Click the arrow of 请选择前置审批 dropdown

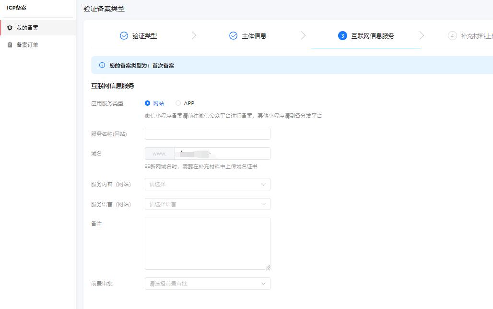(x=263, y=284)
